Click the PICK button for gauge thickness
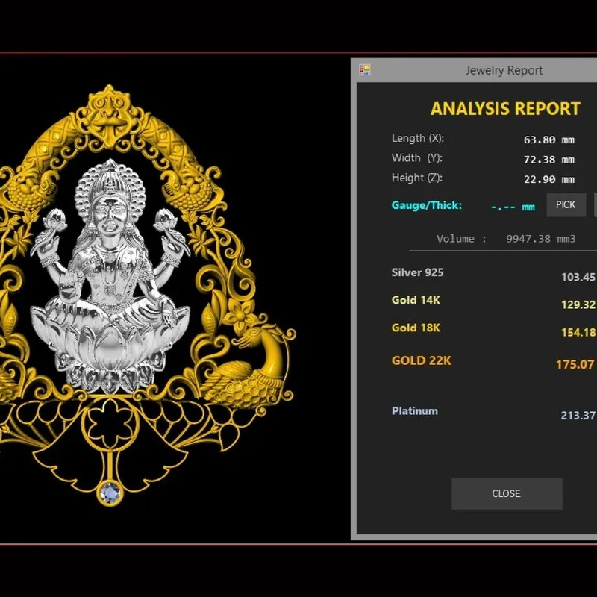 coord(566,204)
